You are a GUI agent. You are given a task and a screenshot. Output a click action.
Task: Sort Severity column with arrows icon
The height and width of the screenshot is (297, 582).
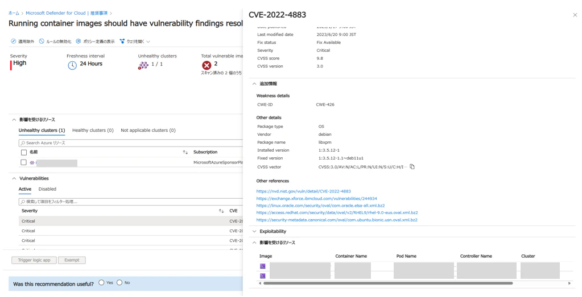tap(221, 211)
